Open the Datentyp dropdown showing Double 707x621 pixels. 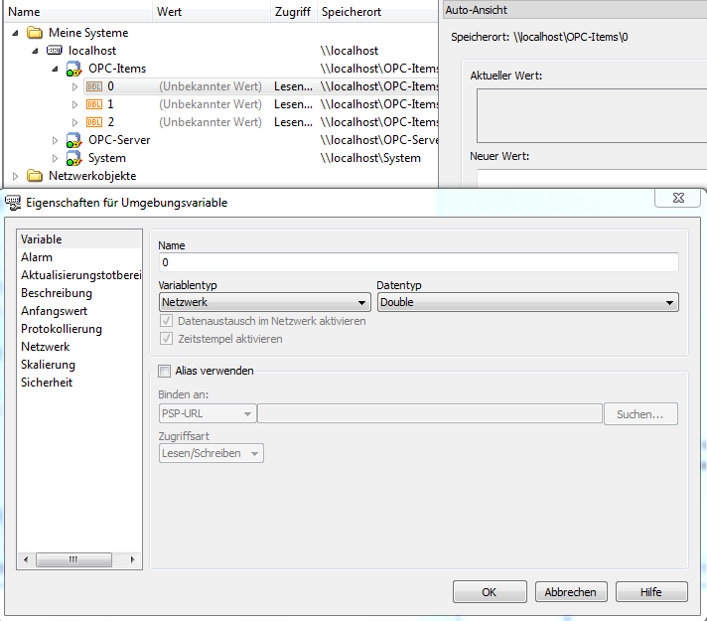pos(527,302)
